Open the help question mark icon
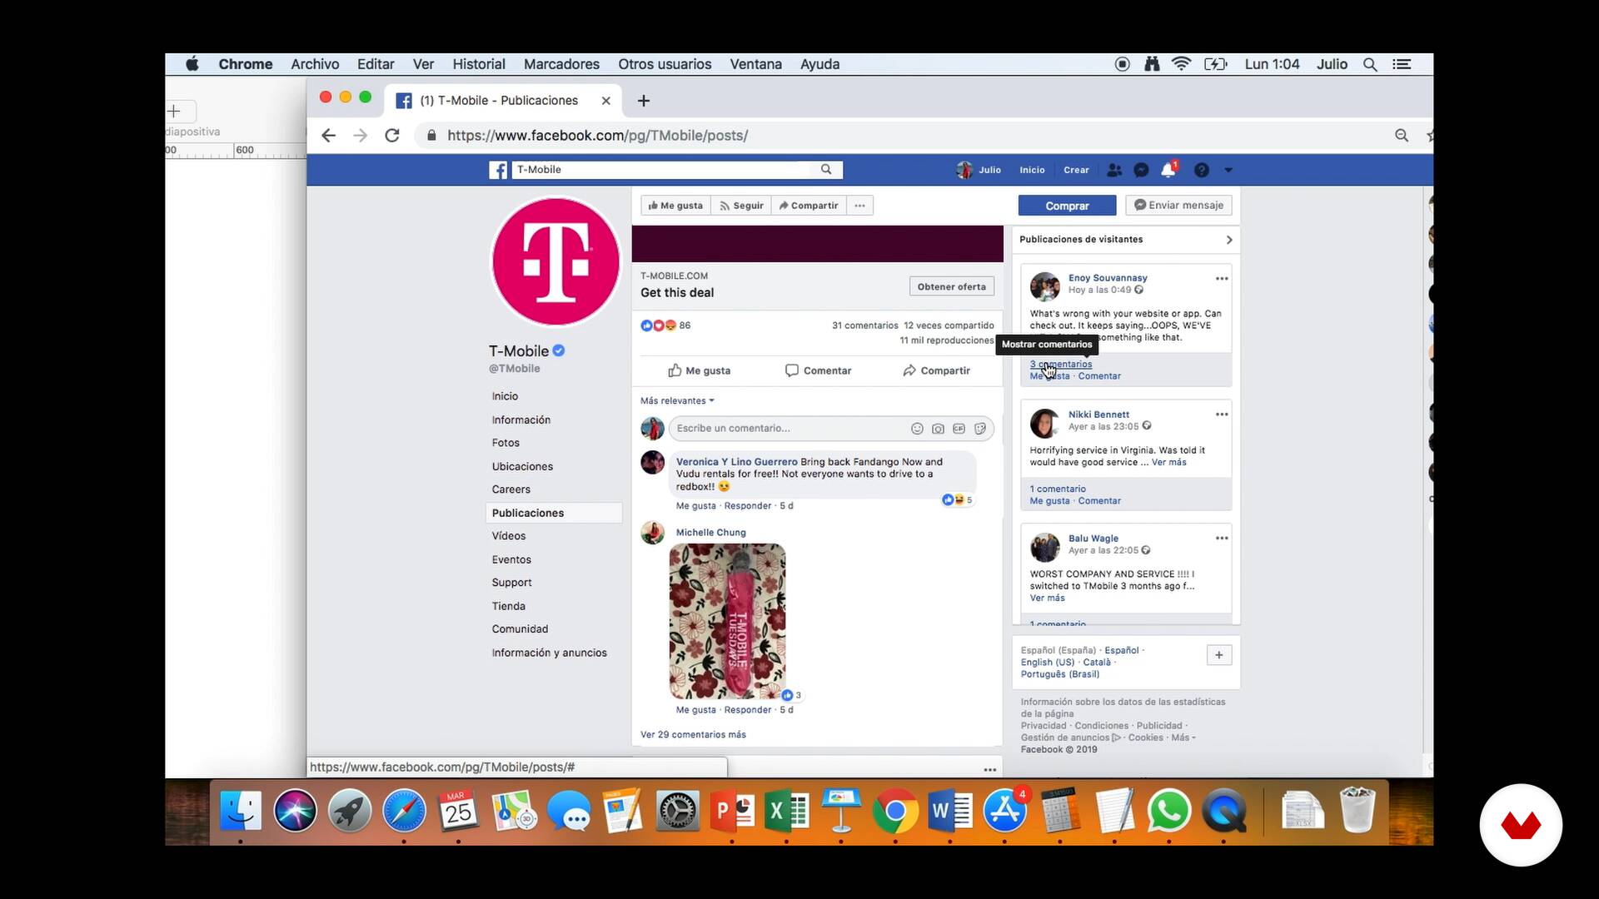This screenshot has width=1599, height=899. click(x=1201, y=170)
